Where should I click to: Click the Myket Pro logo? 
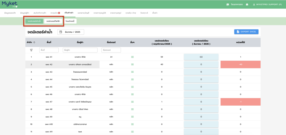10,4
